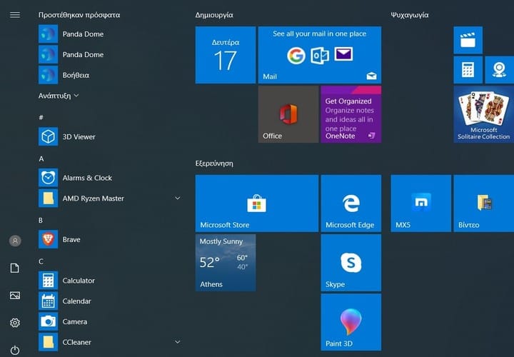Open Movies clapperboard small tile
The width and height of the screenshot is (514, 357).
point(468,40)
